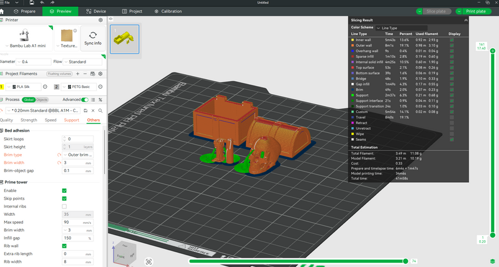The width and height of the screenshot is (499, 267).
Task: Click the undo arrow in title bar
Action: click(42, 2)
